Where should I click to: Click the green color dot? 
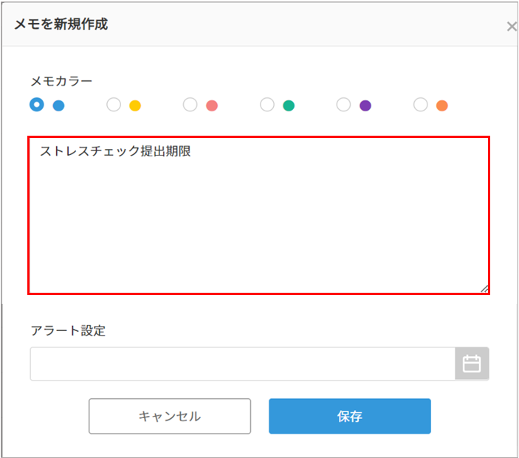[x=289, y=105]
